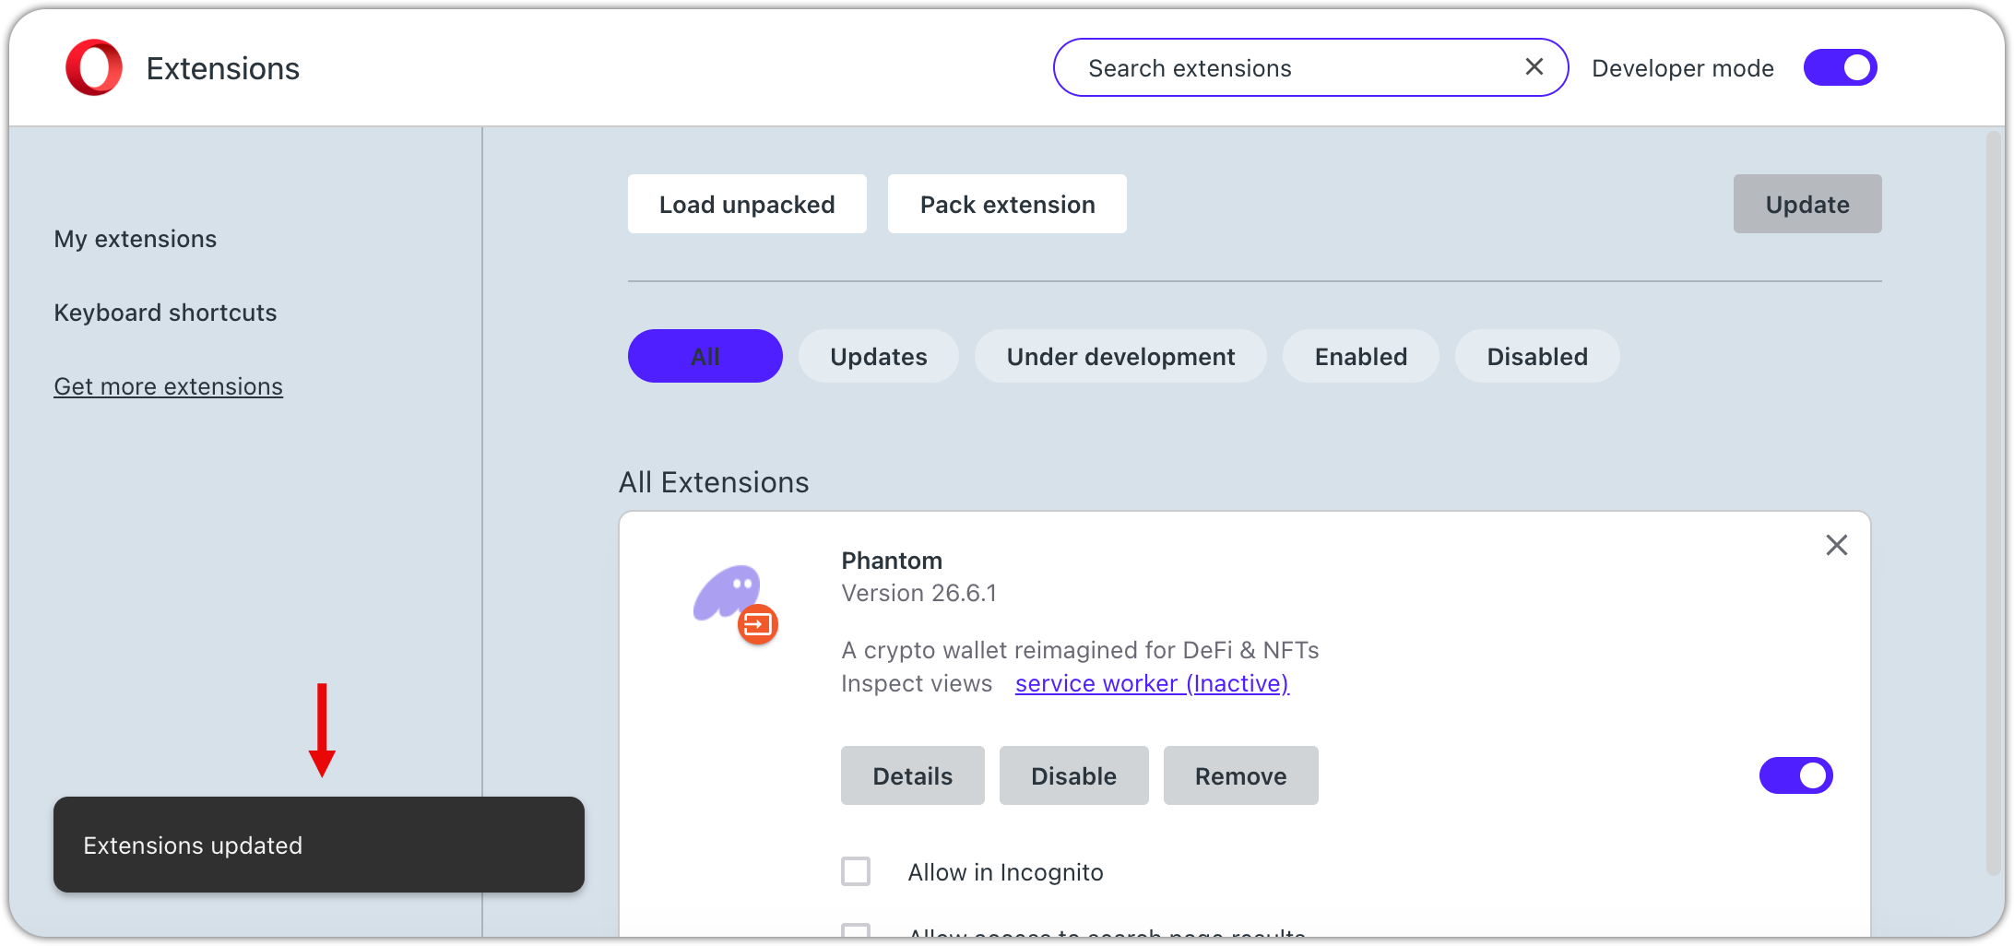Screen dimensions: 2014x946
Task: Open the service worker (Inactive) link
Action: click(1152, 683)
